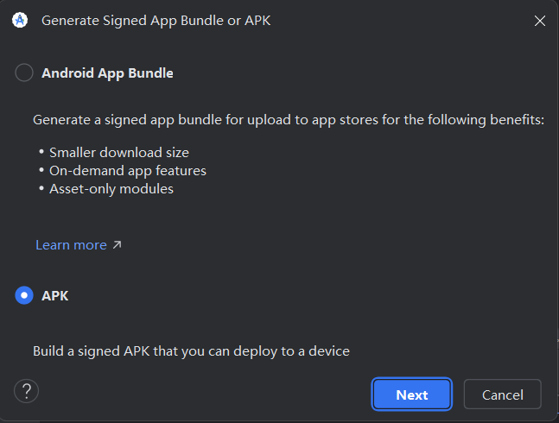
Task: Click the "APK" option label
Action: point(55,295)
